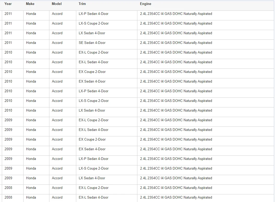275x202 pixels.
Task: Click engine text in 2011 LX-P Sedan row
Action: coord(176,14)
